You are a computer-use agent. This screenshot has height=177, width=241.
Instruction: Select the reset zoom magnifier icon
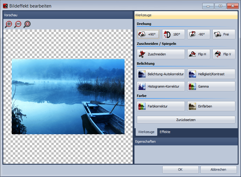[27, 24]
